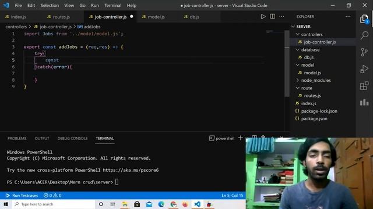Open File Explorer from the taskbar

[125, 204]
